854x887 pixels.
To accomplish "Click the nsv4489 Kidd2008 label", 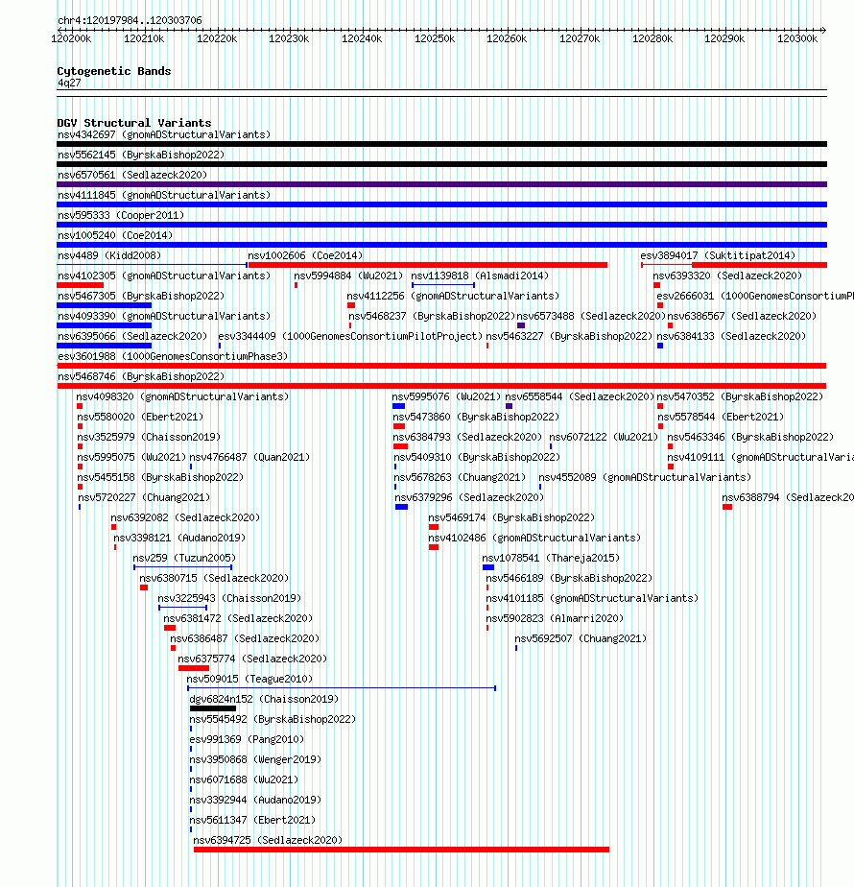I will click(x=109, y=255).
